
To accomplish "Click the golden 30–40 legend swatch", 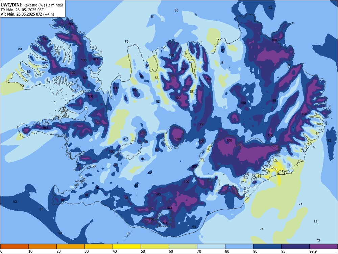I will [99, 247].
